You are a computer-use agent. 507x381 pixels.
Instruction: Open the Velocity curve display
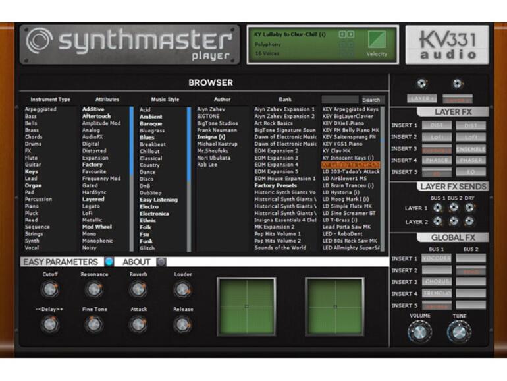377,40
